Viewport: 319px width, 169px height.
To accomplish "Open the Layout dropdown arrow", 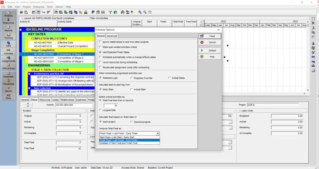I will pos(22,18).
